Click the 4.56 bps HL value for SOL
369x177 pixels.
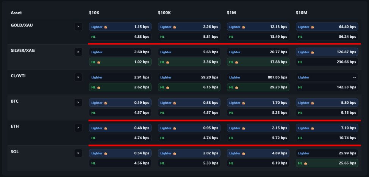pos(142,163)
